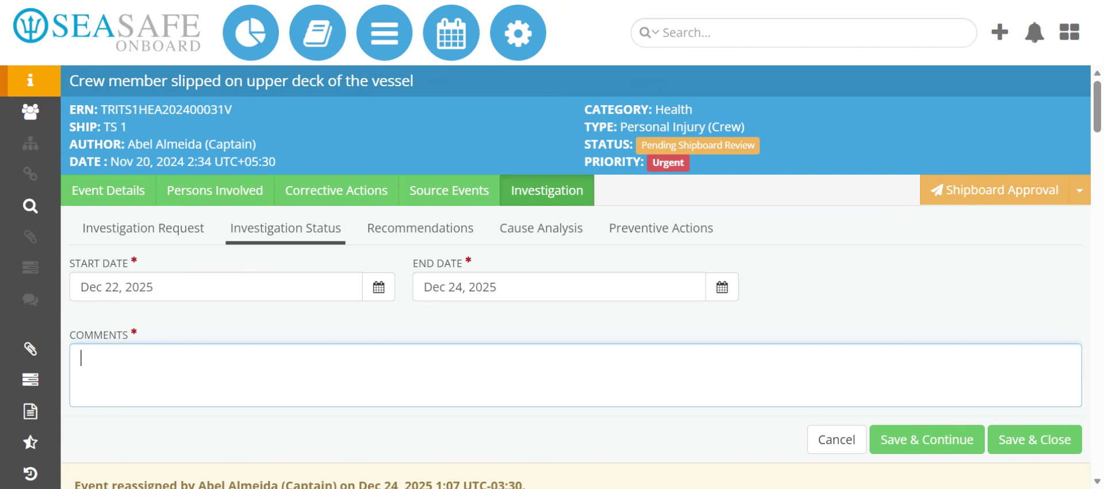Open the hamburger list menu circle icon
This screenshot has height=489, width=1104.
pos(384,33)
